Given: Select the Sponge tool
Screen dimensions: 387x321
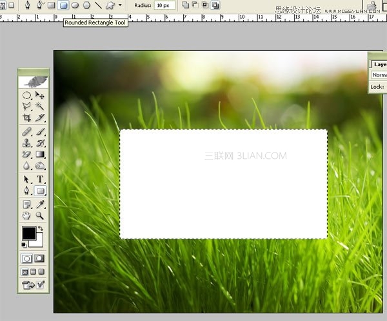Looking at the screenshot, I should click(40, 166).
